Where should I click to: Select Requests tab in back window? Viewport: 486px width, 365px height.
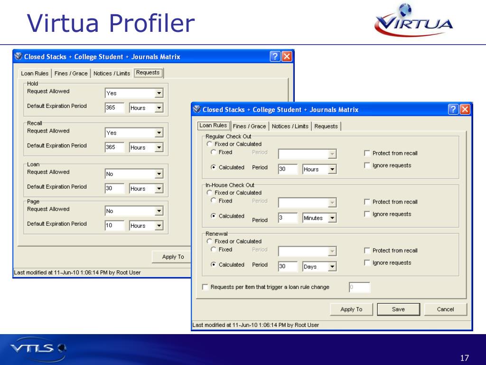click(148, 73)
